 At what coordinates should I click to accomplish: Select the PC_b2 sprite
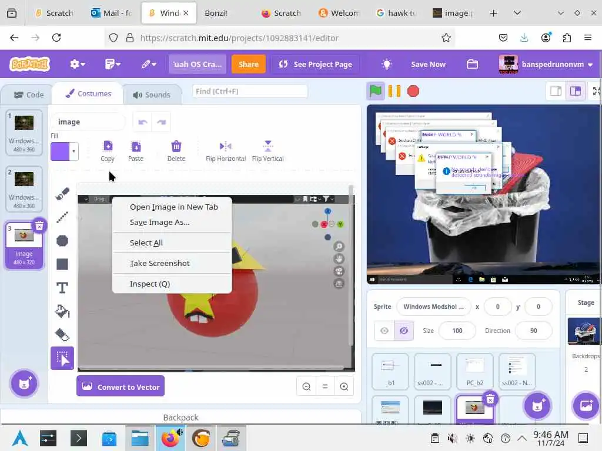[475, 371]
